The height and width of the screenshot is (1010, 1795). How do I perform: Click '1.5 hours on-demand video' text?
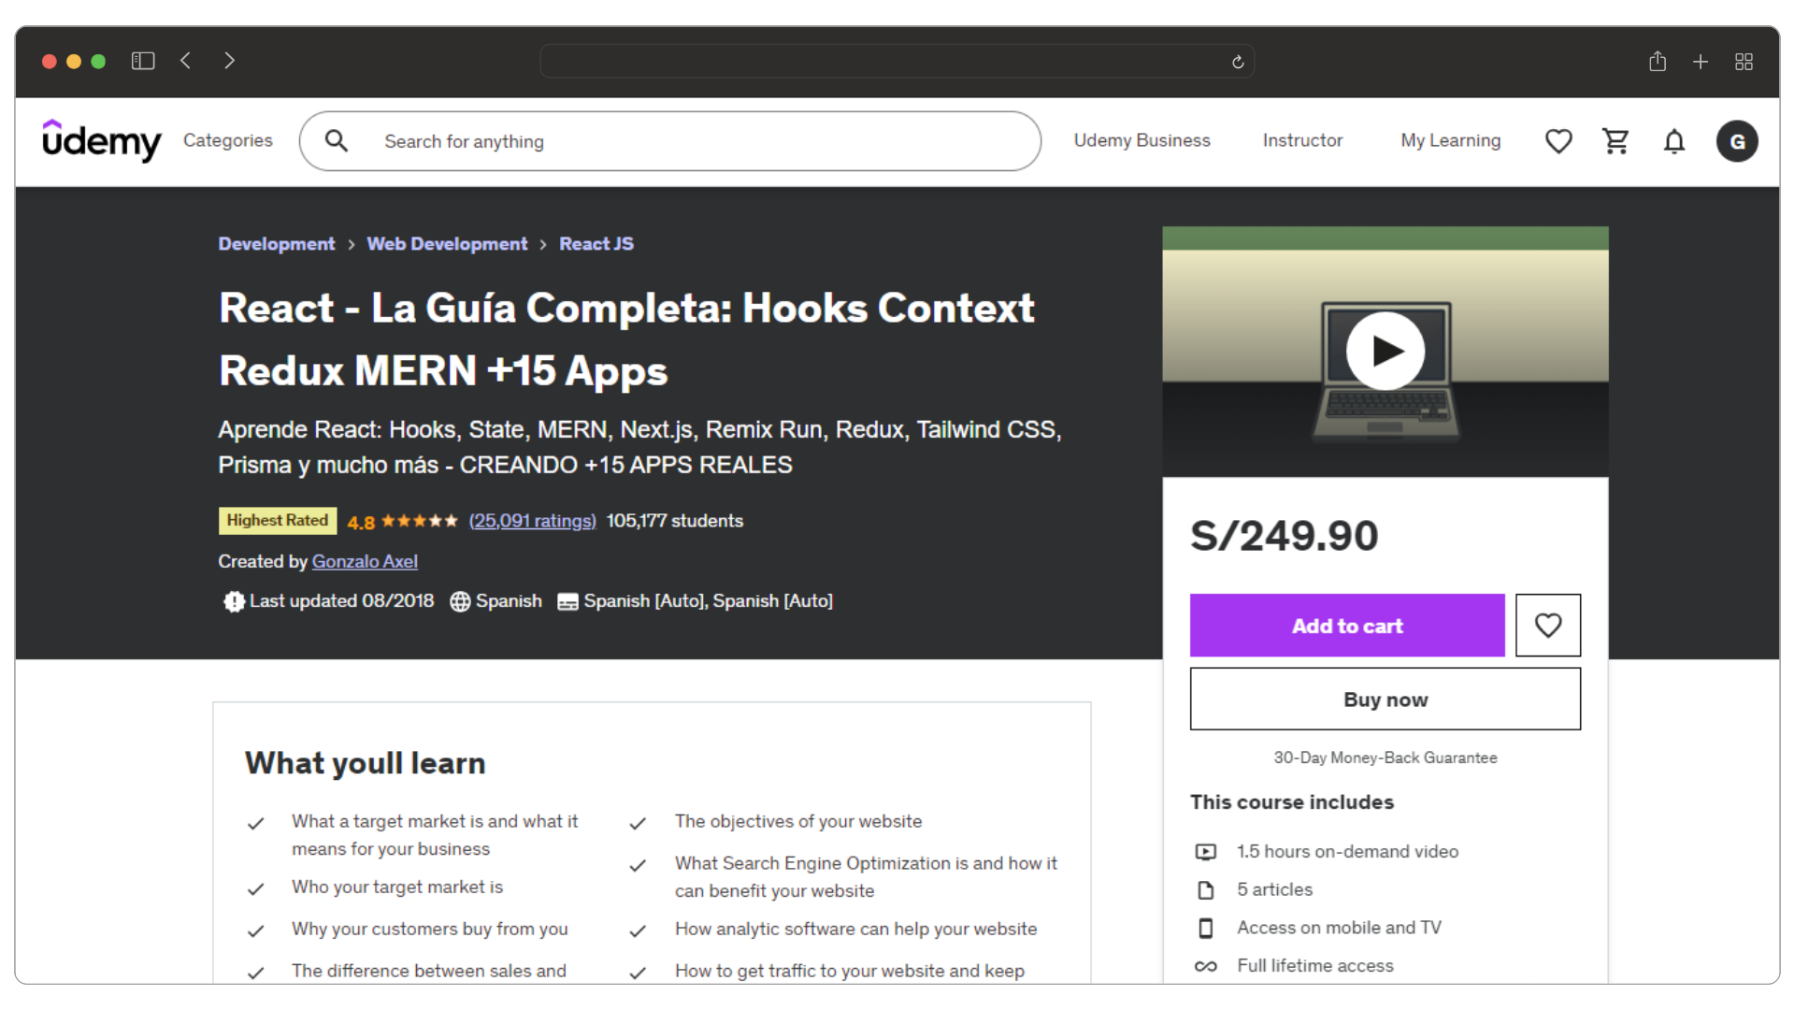(x=1347, y=852)
